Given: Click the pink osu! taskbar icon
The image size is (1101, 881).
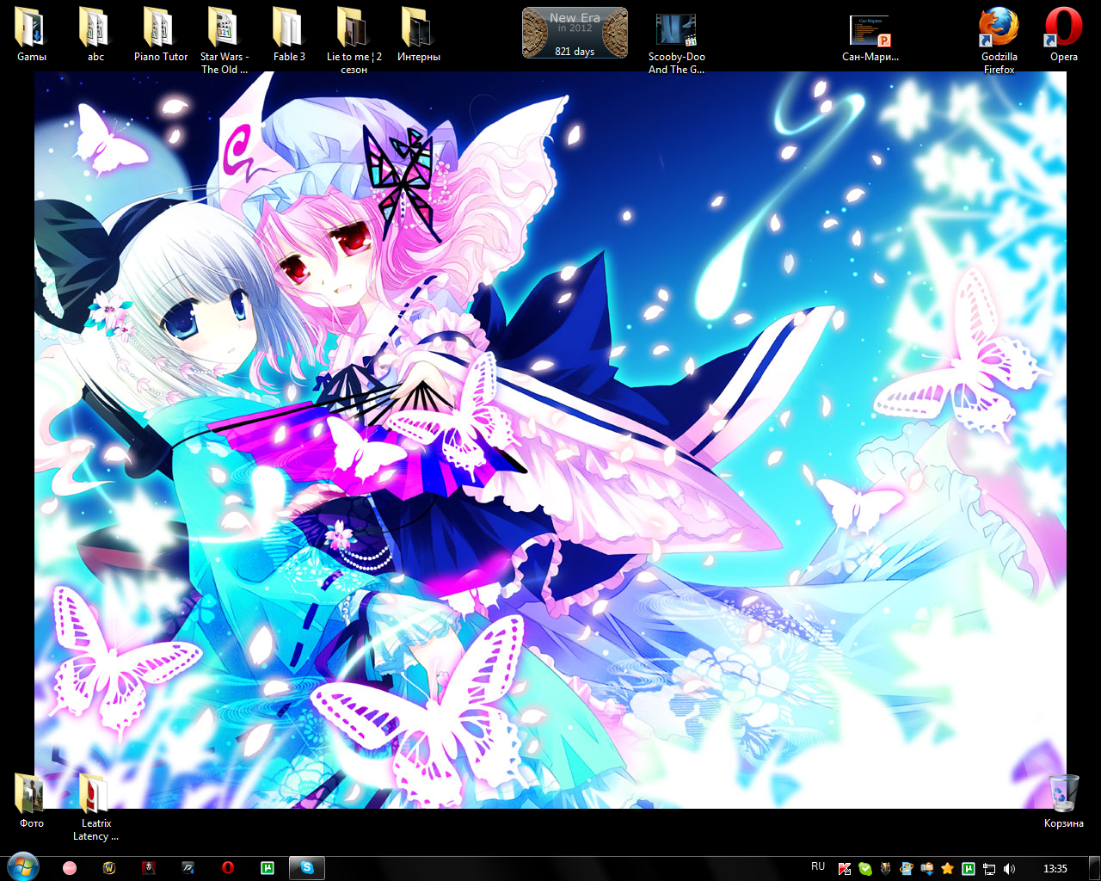Looking at the screenshot, I should (x=70, y=868).
